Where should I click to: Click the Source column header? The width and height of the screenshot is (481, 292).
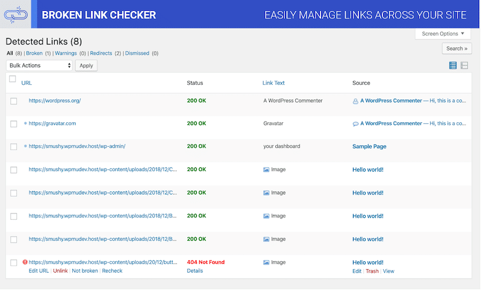pyautogui.click(x=361, y=83)
